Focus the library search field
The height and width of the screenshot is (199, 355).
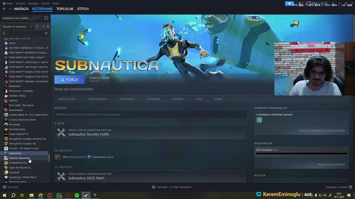pos(24,33)
